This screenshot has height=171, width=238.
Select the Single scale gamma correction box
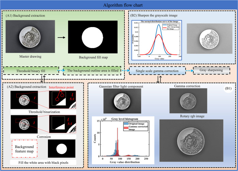(157, 71)
